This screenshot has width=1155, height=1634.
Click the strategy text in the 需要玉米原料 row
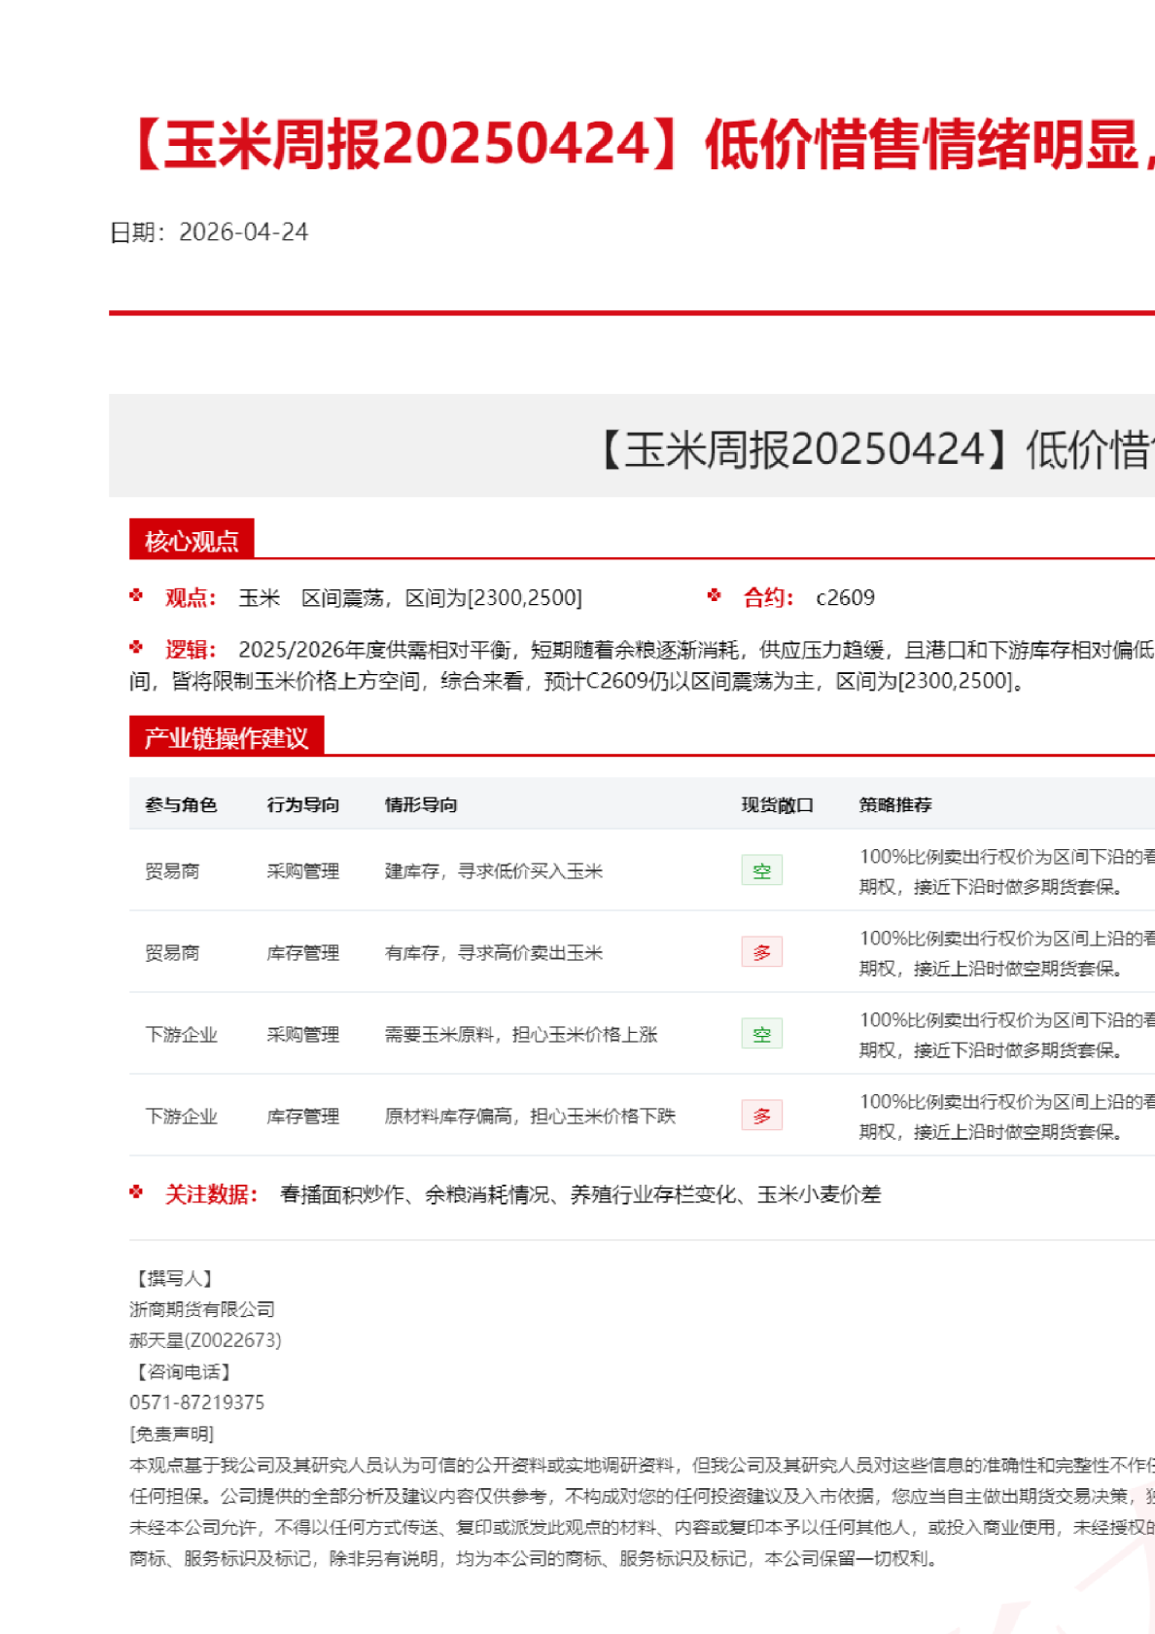coord(1007,1035)
